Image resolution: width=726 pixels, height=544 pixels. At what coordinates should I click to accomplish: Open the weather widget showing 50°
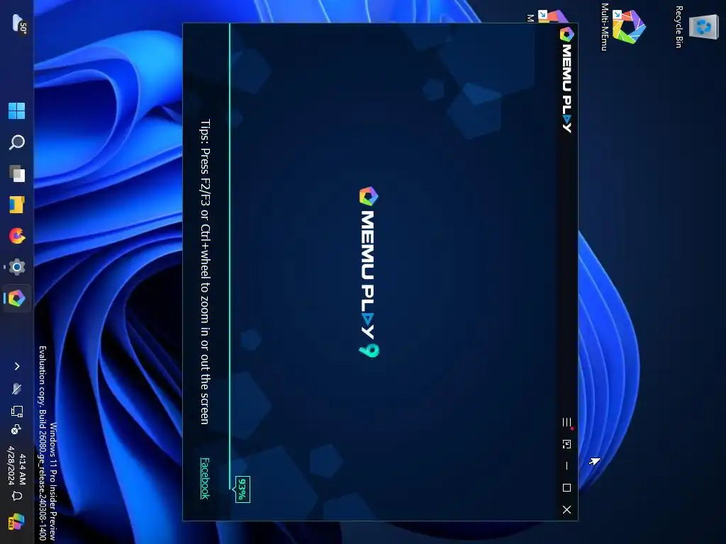(x=19, y=23)
